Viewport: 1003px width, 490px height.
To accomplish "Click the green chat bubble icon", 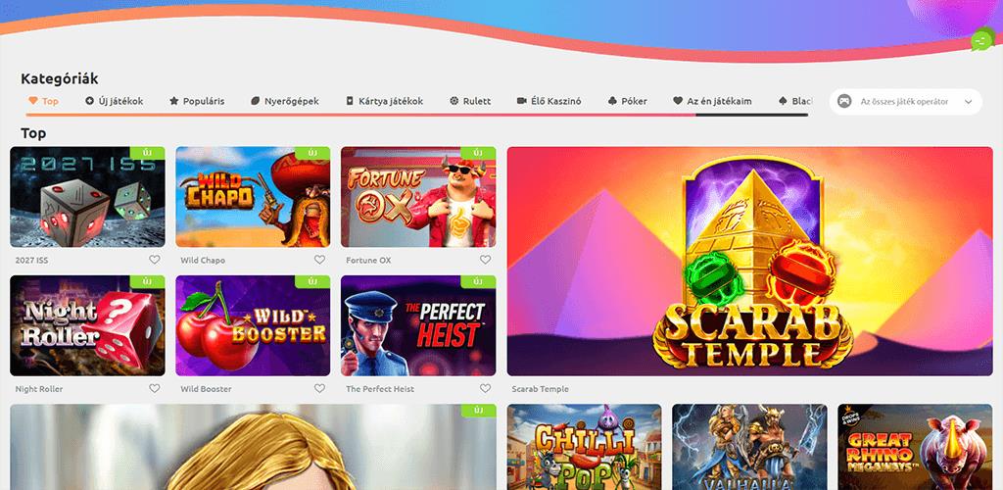I will (981, 39).
